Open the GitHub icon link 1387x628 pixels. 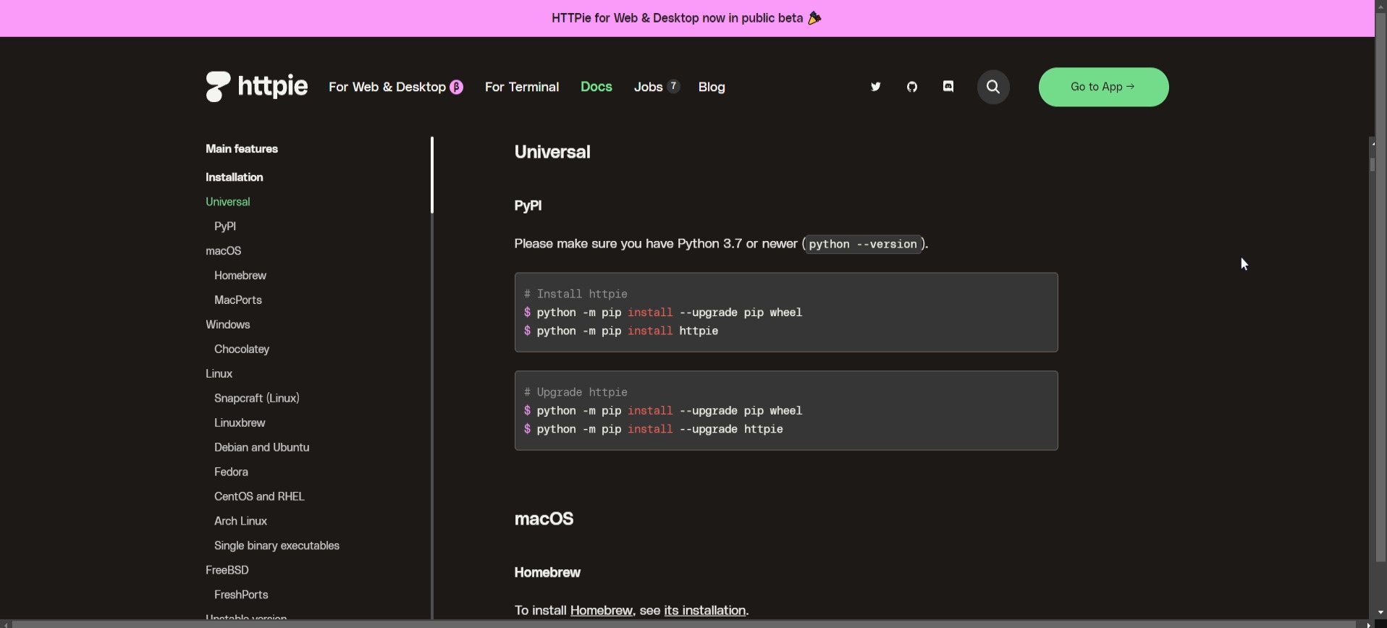[913, 88]
